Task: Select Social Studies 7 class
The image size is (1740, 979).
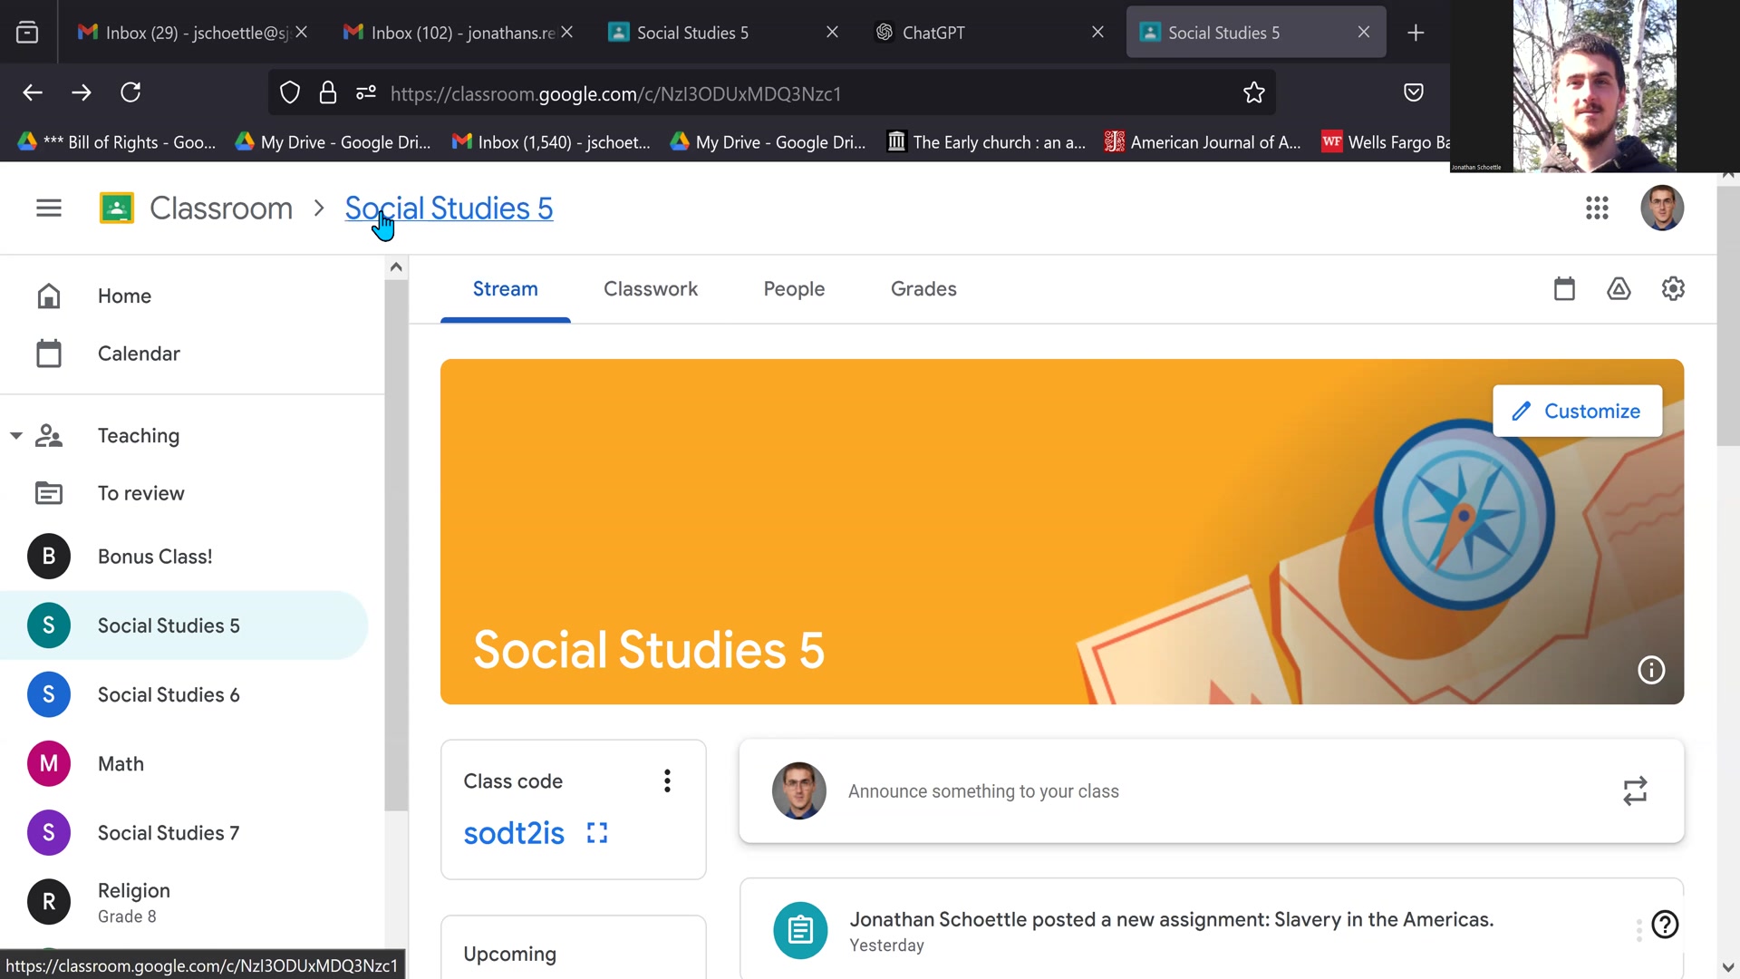Action: pos(184,833)
